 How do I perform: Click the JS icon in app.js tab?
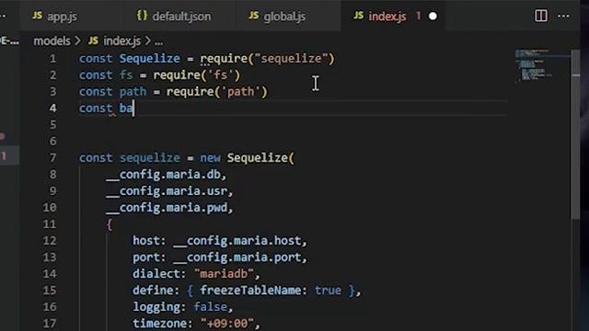pyautogui.click(x=37, y=16)
